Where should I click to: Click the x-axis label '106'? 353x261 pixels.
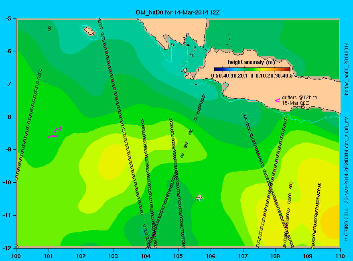click(211, 256)
